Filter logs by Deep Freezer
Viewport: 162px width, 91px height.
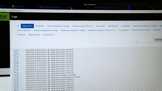pos(100,26)
